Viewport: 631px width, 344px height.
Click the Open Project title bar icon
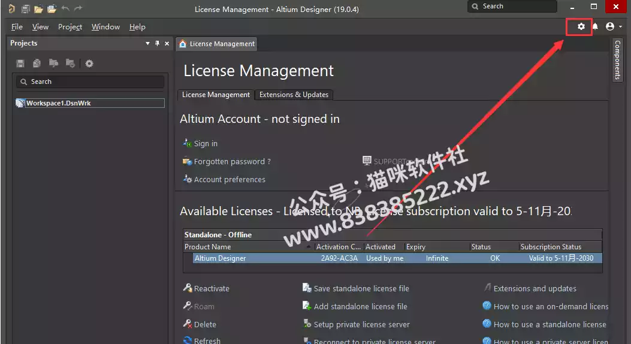click(x=52, y=8)
